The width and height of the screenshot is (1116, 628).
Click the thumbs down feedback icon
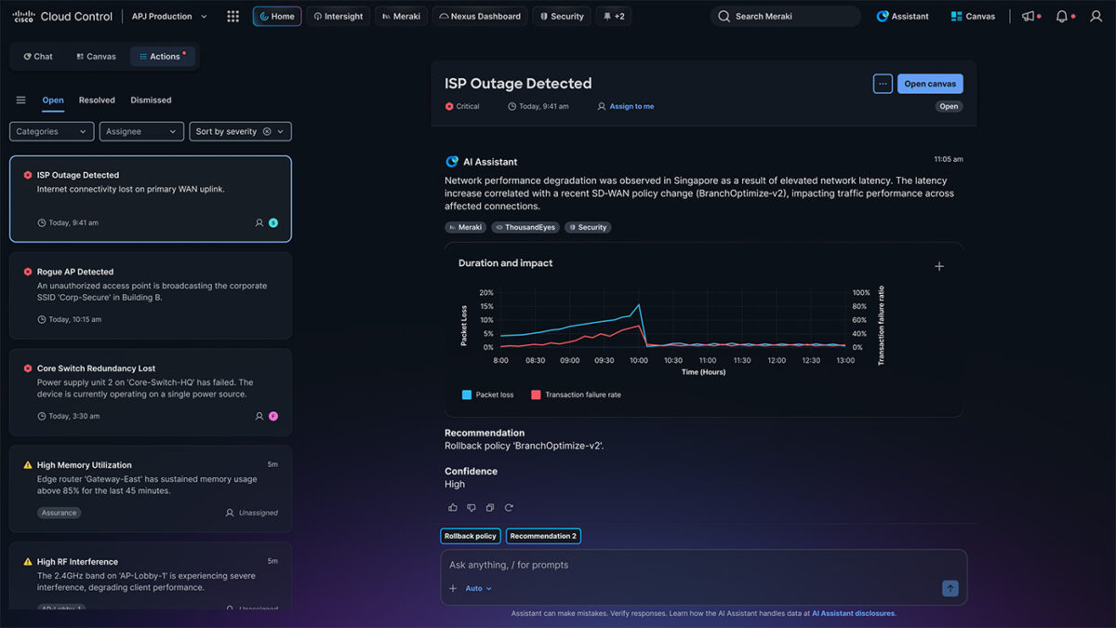(x=472, y=508)
